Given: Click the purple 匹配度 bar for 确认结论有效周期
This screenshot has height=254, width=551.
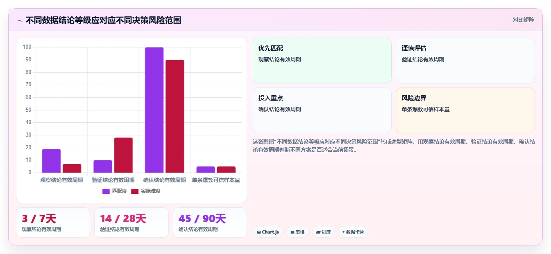Looking at the screenshot, I should point(154,110).
